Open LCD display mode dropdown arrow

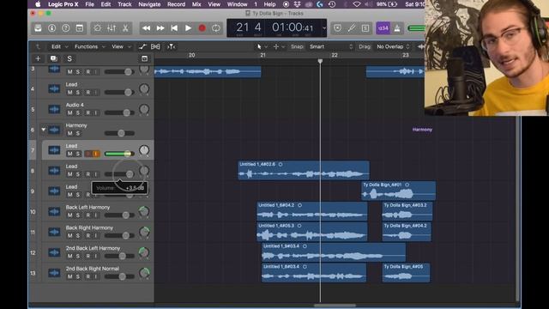pos(324,28)
